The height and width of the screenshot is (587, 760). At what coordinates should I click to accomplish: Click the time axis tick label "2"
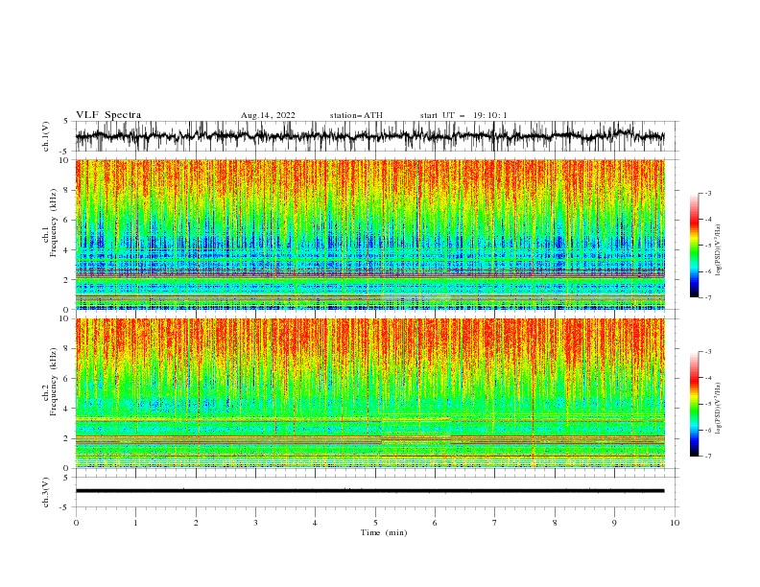coord(196,523)
